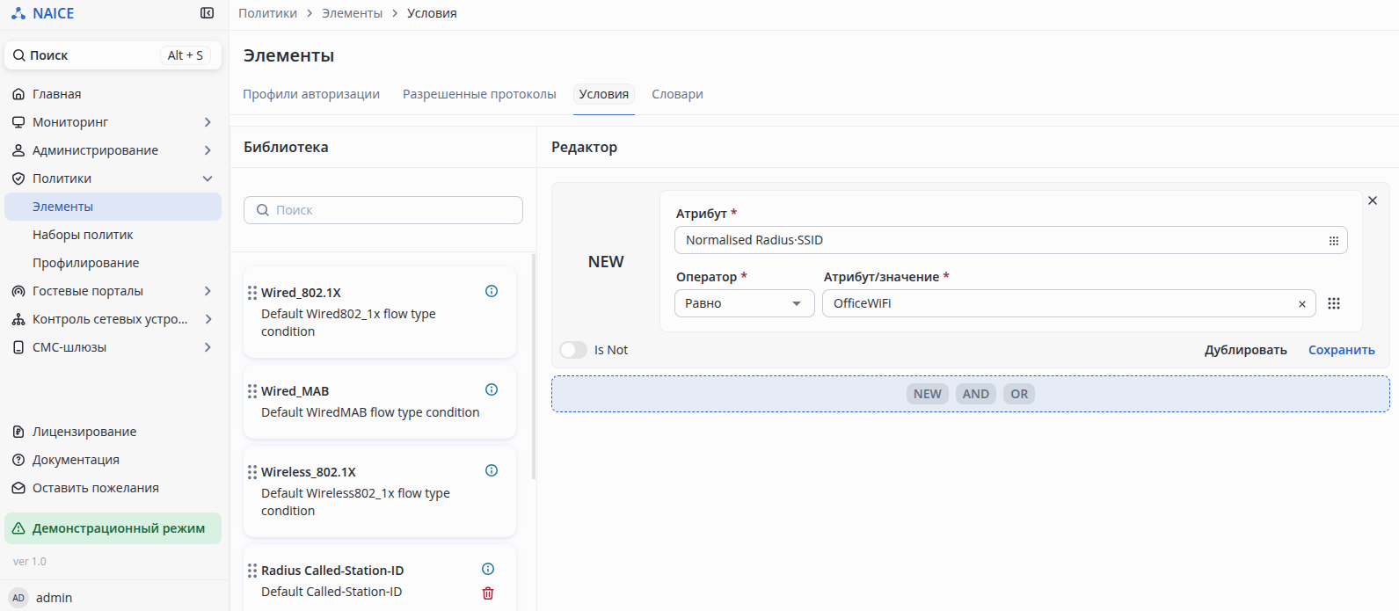Focus the library Поиск field
1399x611 pixels.
pos(383,210)
